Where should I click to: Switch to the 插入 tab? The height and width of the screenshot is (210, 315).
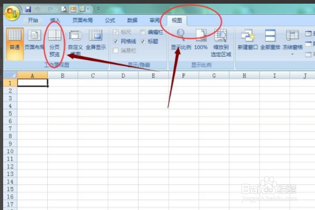[55, 20]
